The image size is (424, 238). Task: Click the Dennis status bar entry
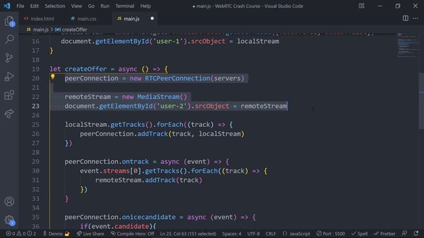56,233
